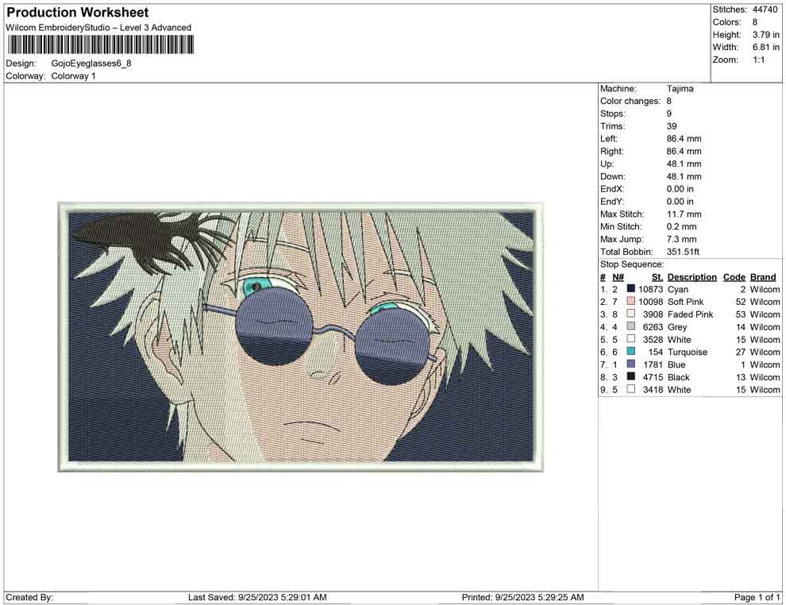
Task: Click the Code column header
Action: point(734,276)
